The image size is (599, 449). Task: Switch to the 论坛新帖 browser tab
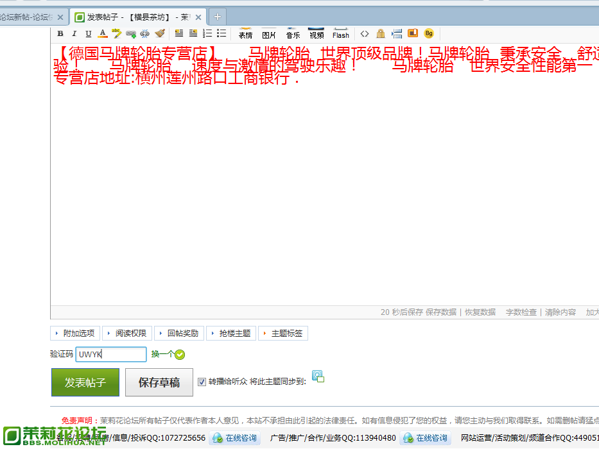pos(25,17)
